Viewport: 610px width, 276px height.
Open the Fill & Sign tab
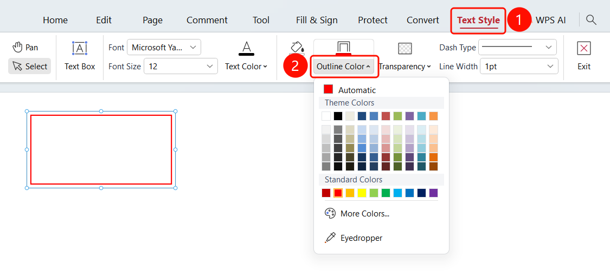pos(317,20)
